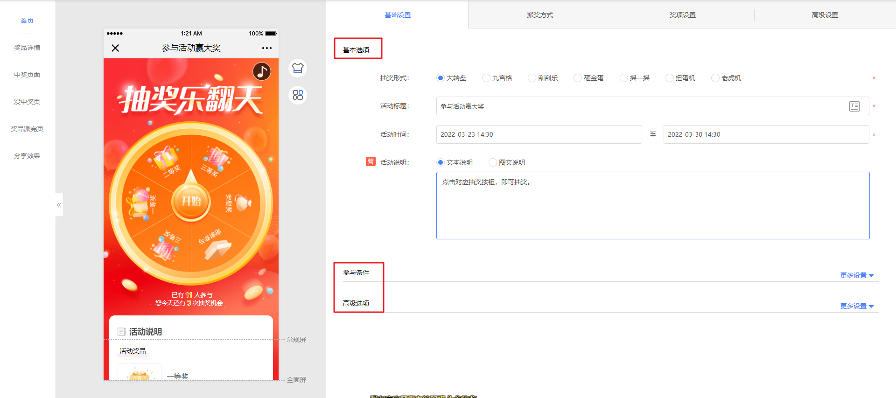Open the template grid icon
Image resolution: width=896 pixels, height=398 pixels.
[298, 95]
